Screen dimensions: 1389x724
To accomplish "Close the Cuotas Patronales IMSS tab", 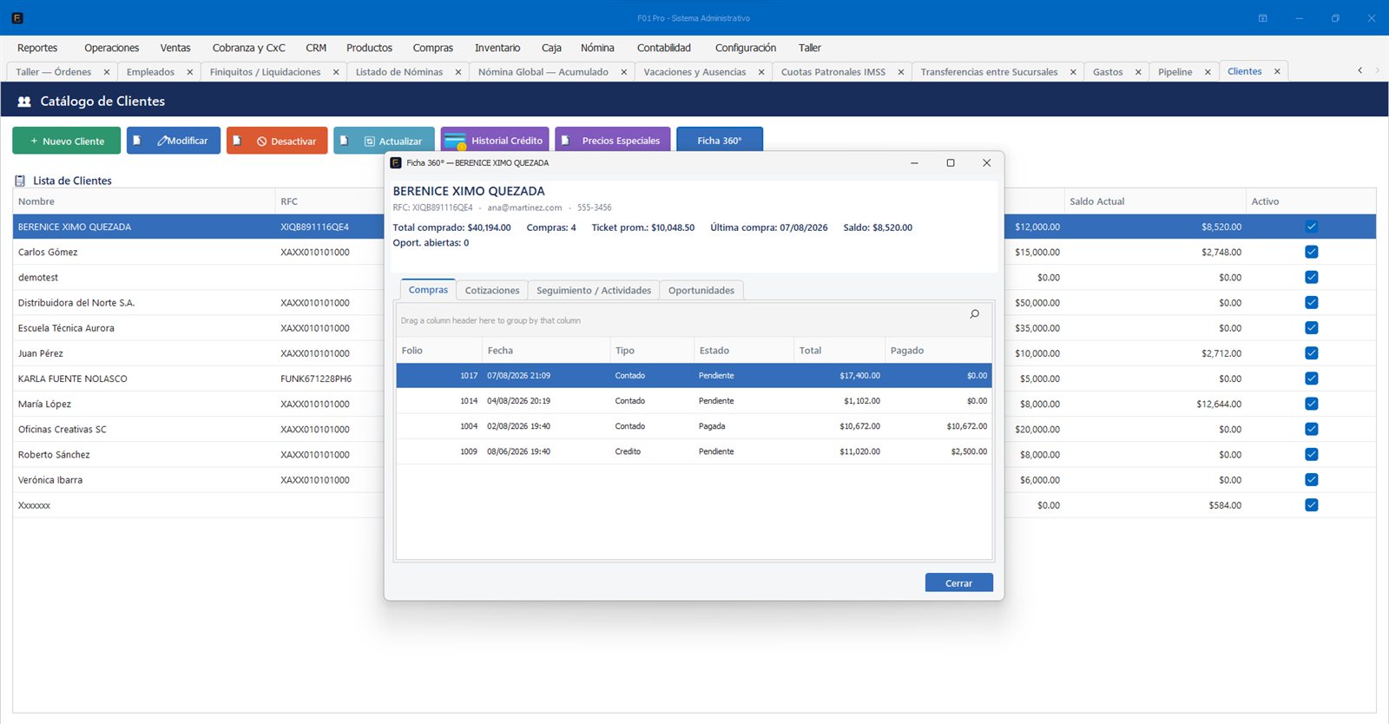I will 901,72.
